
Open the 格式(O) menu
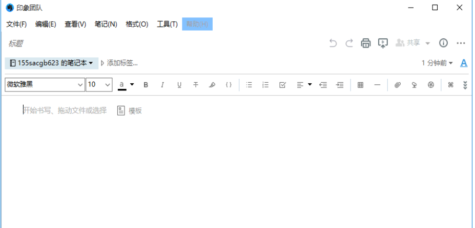point(137,25)
